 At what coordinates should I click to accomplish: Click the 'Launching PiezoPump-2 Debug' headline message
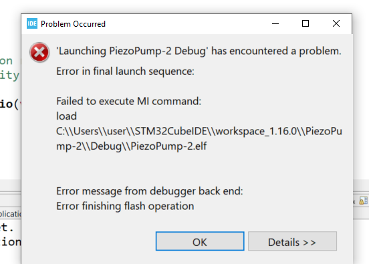click(199, 51)
